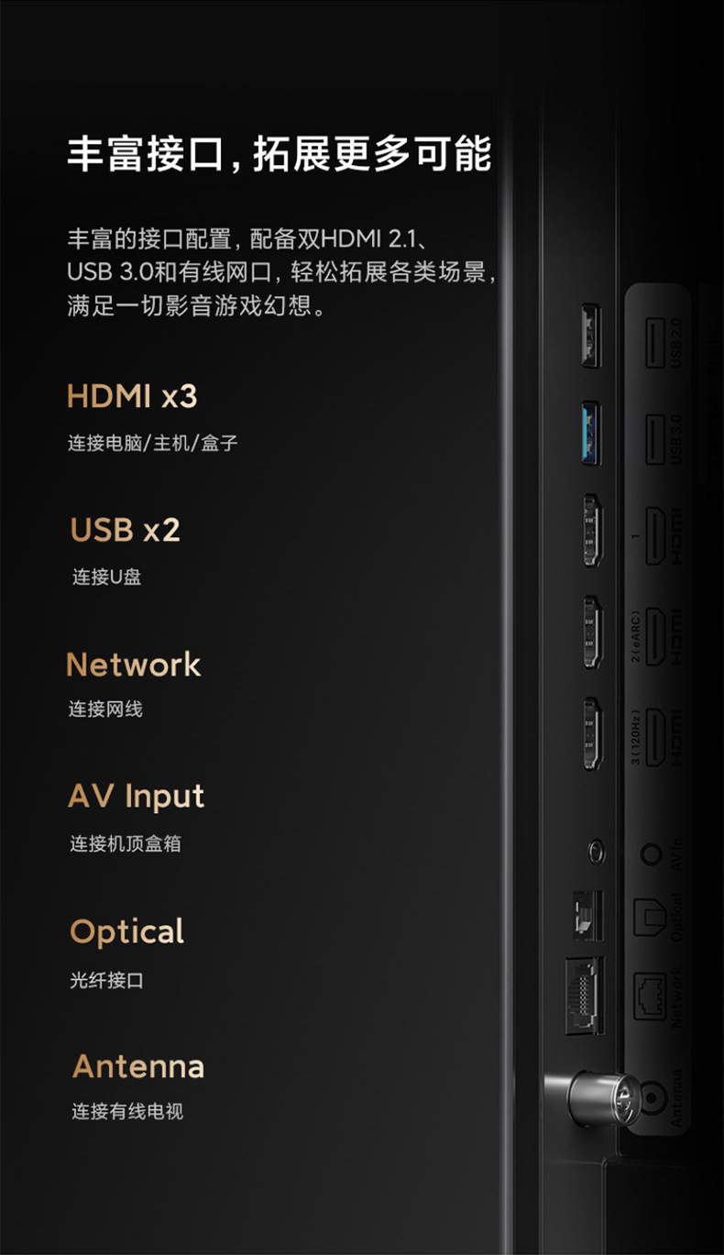Click the Antenna heading text
Viewport: 724px width, 1255px height.
click(x=138, y=1066)
